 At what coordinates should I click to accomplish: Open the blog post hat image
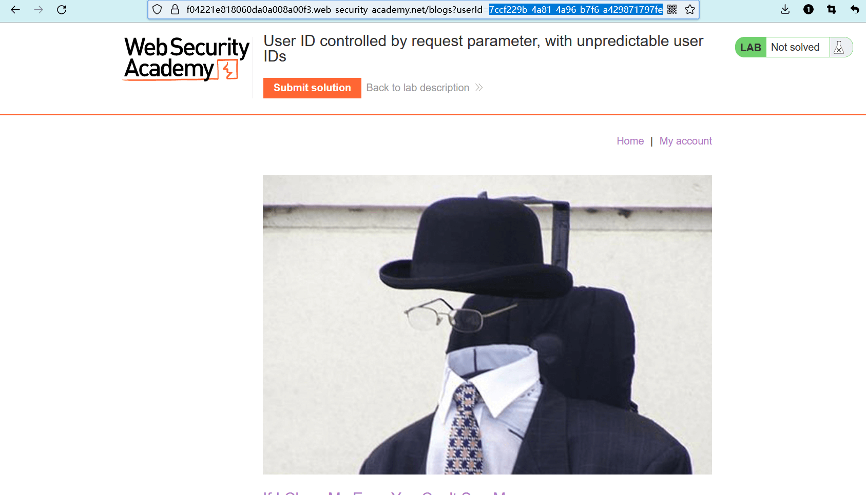tap(487, 325)
